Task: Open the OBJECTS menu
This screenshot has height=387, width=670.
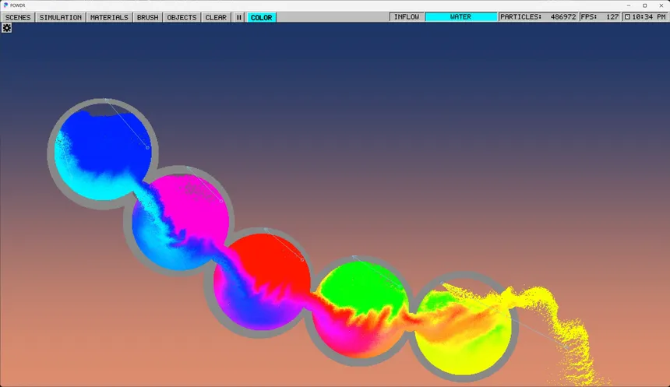Action: point(182,17)
